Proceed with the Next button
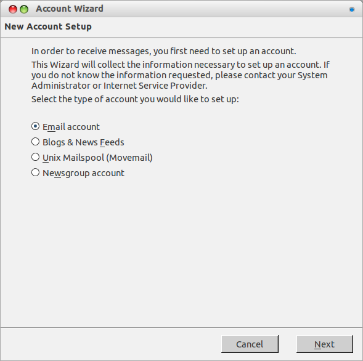Screen dimensions: 363x361 pyautogui.click(x=325, y=344)
